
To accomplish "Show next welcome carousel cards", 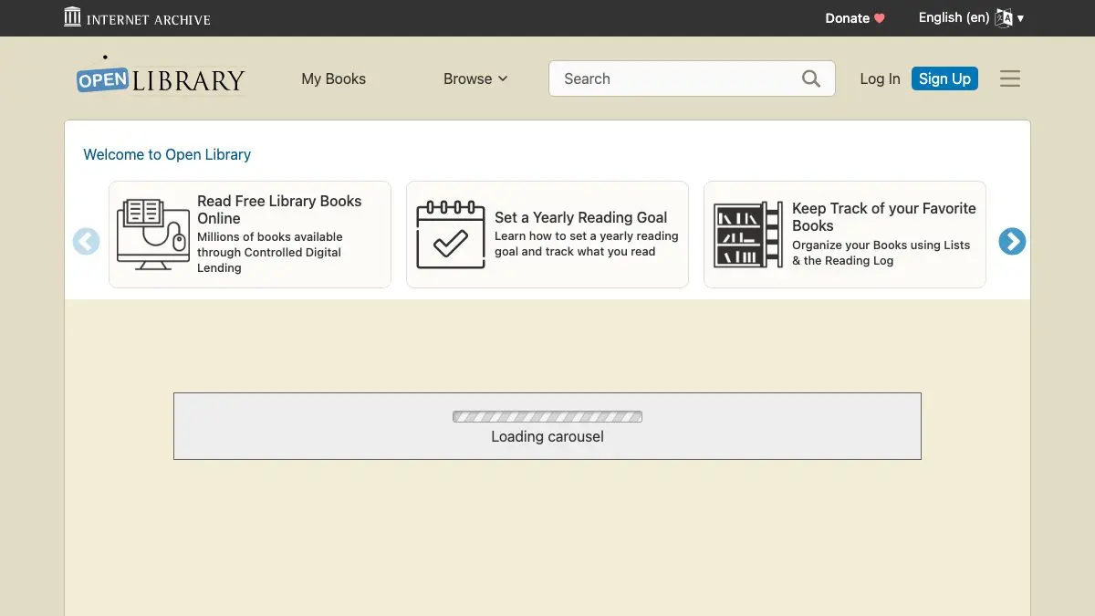I will click(x=1012, y=242).
